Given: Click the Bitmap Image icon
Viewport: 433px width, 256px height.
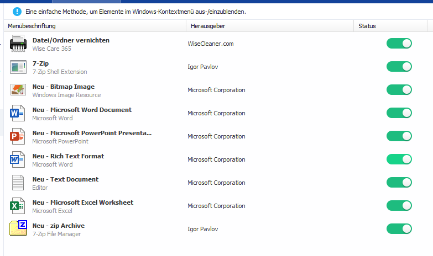Looking at the screenshot, I should 18,90.
